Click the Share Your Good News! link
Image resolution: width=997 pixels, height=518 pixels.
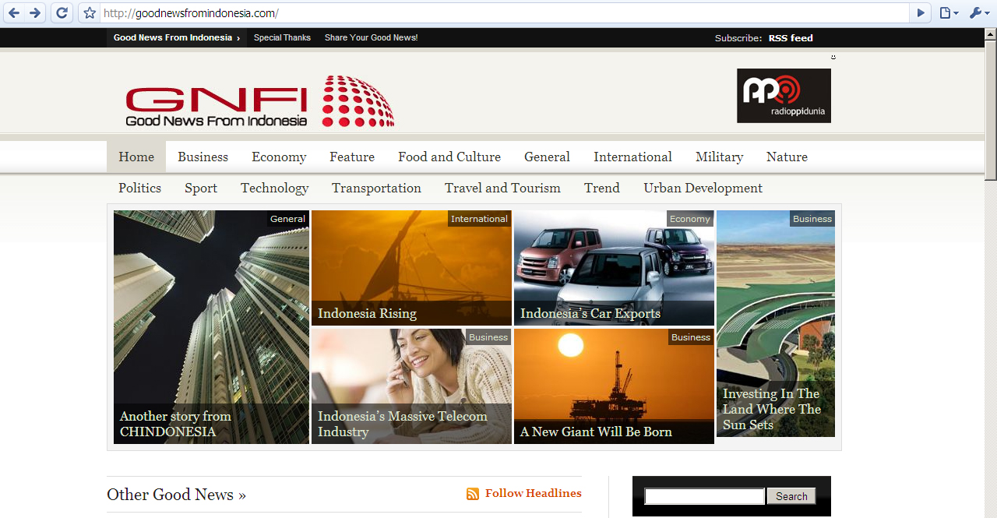pyautogui.click(x=371, y=37)
